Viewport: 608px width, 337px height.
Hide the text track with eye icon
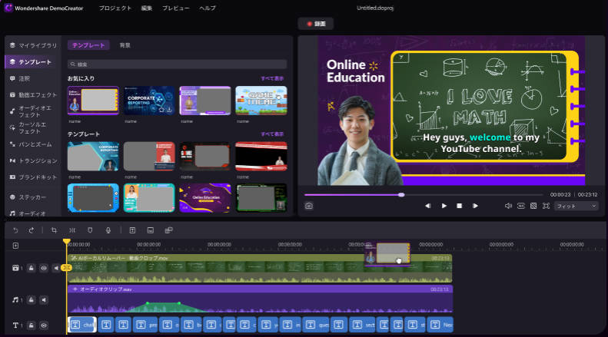pyautogui.click(x=44, y=325)
